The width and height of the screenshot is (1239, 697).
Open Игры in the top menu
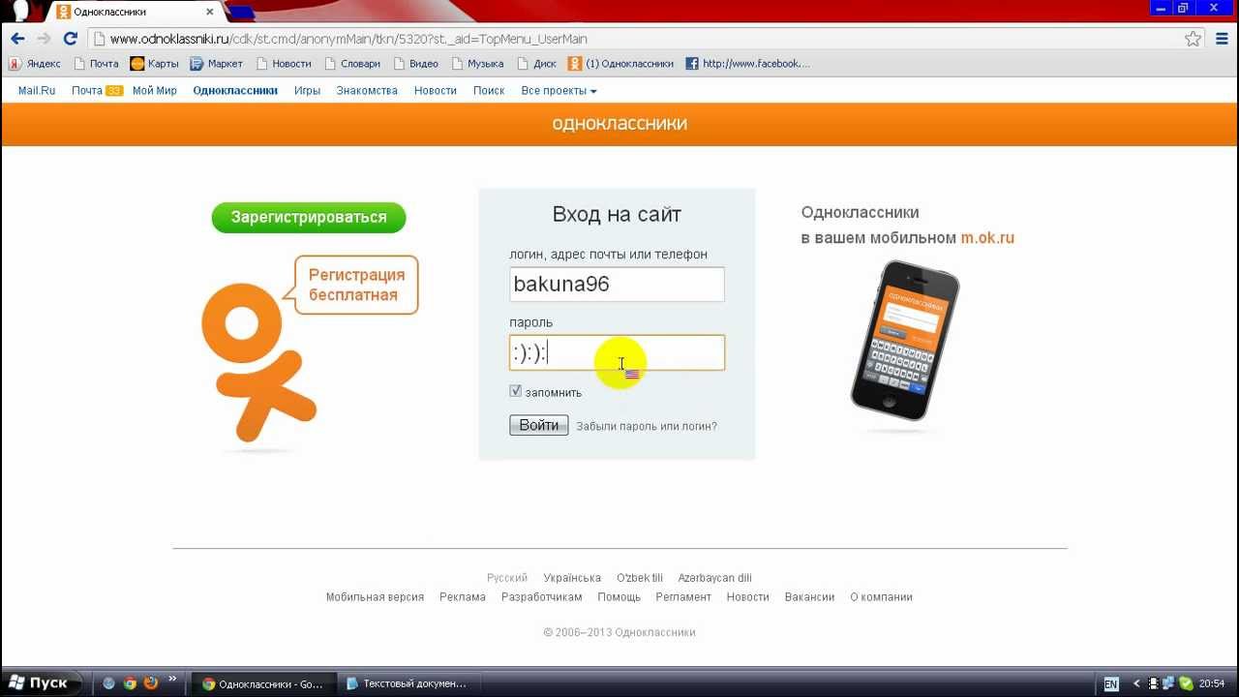[x=308, y=91]
